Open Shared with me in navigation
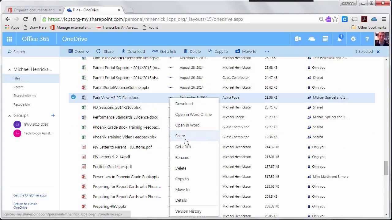 coord(25,96)
